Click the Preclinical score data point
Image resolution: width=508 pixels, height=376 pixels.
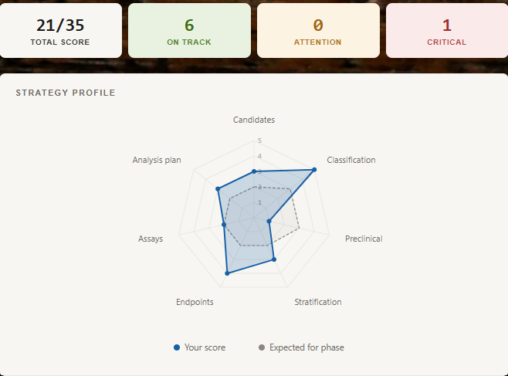point(269,221)
